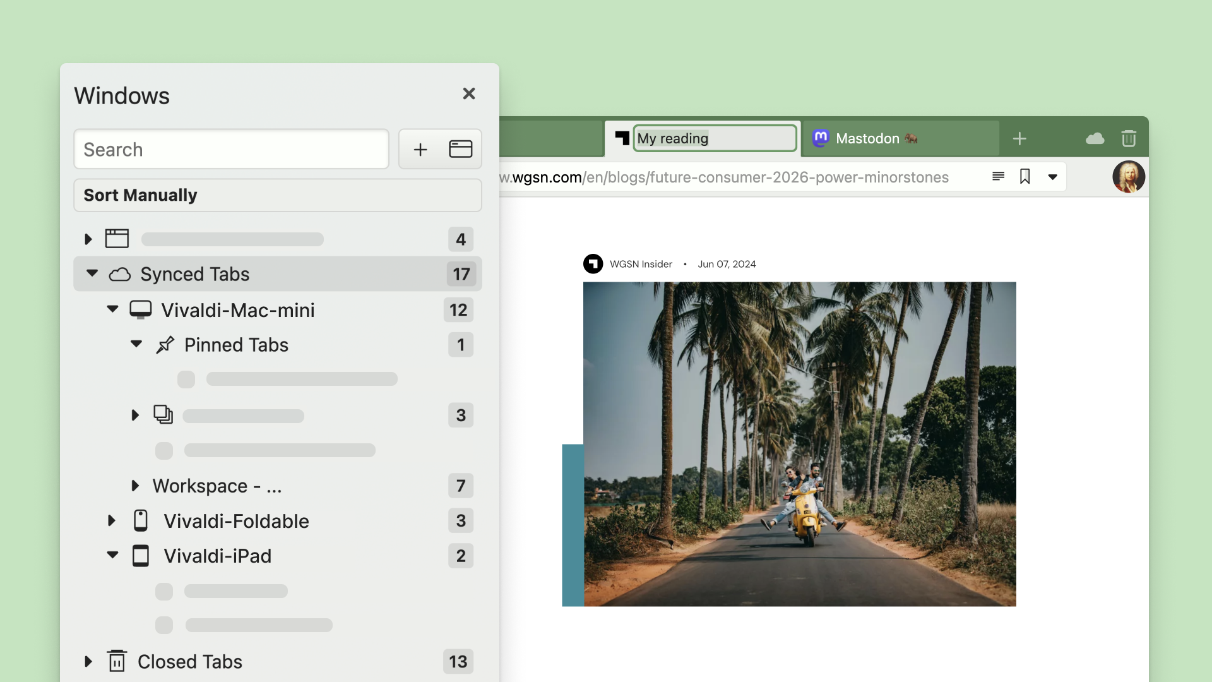
Task: Collapse the Vivaldi-Mac-mini device tree
Action: tap(114, 310)
